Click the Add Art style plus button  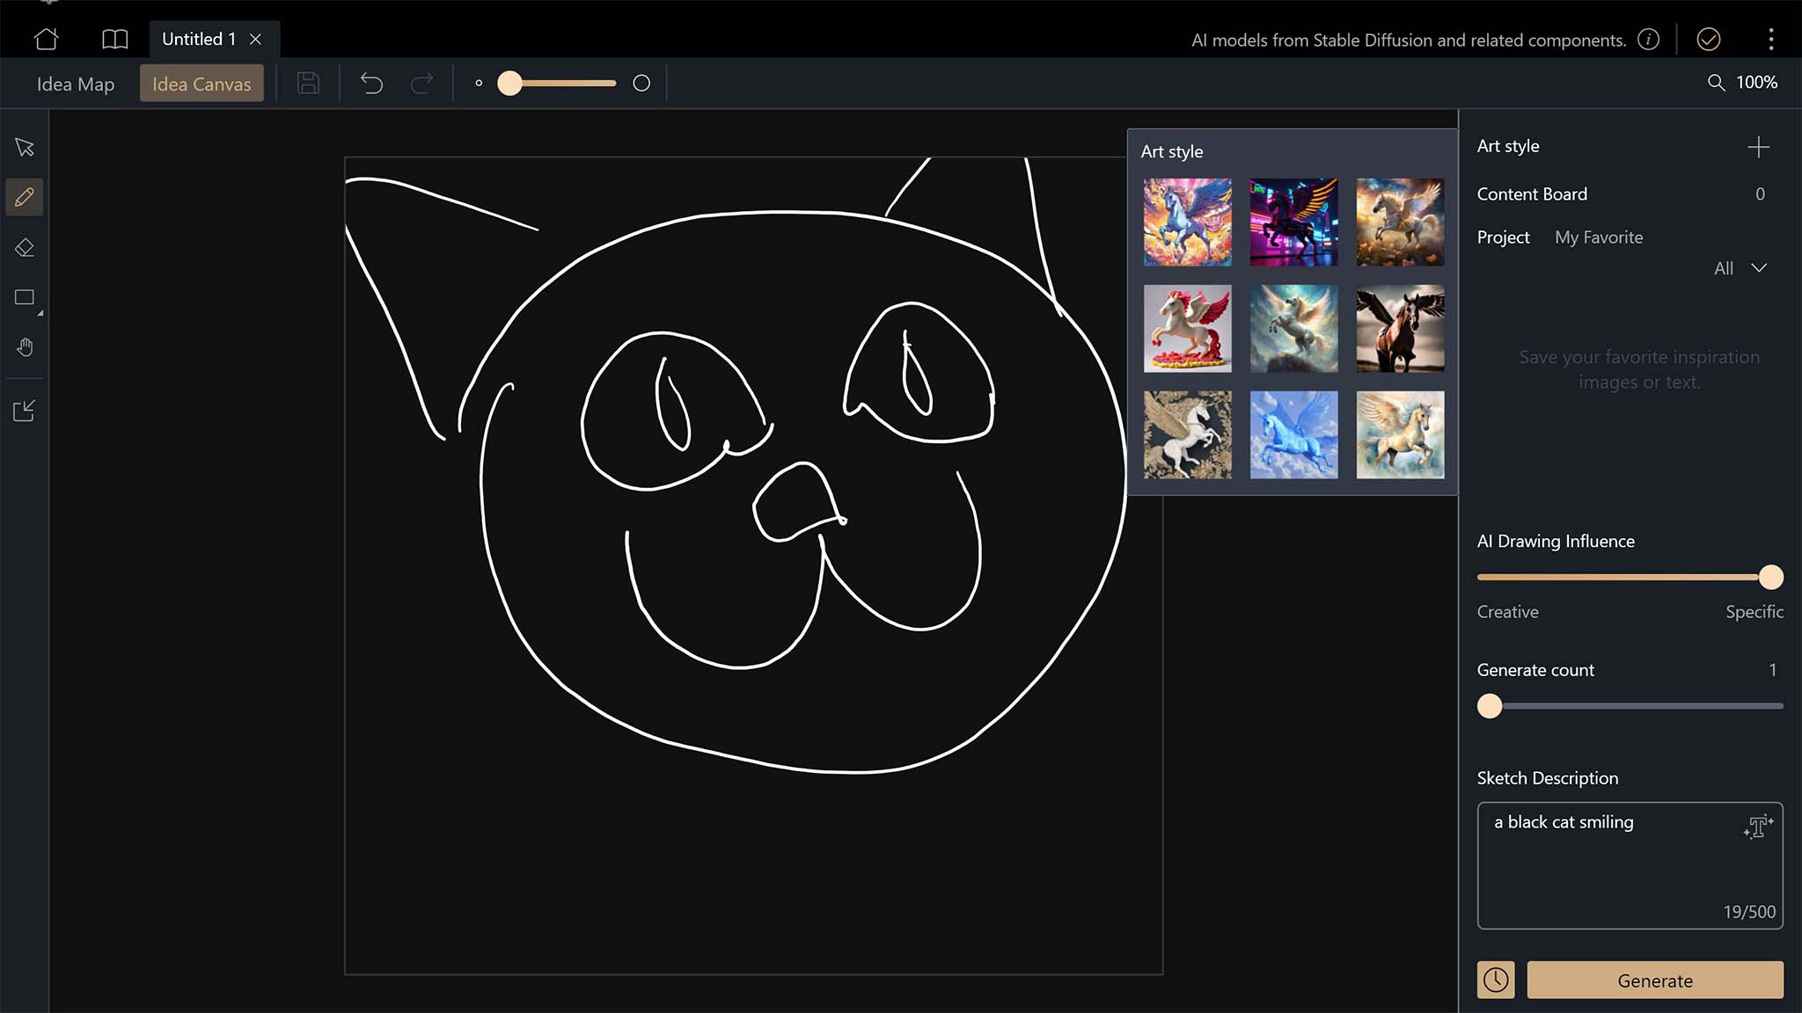[x=1760, y=146]
